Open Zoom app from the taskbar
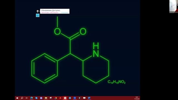 click(75, 98)
